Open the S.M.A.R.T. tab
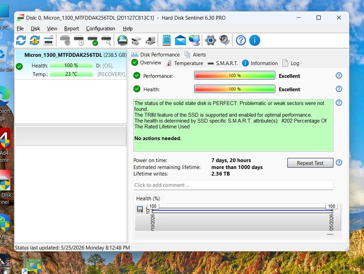This screenshot has width=364, height=274. pos(222,63)
